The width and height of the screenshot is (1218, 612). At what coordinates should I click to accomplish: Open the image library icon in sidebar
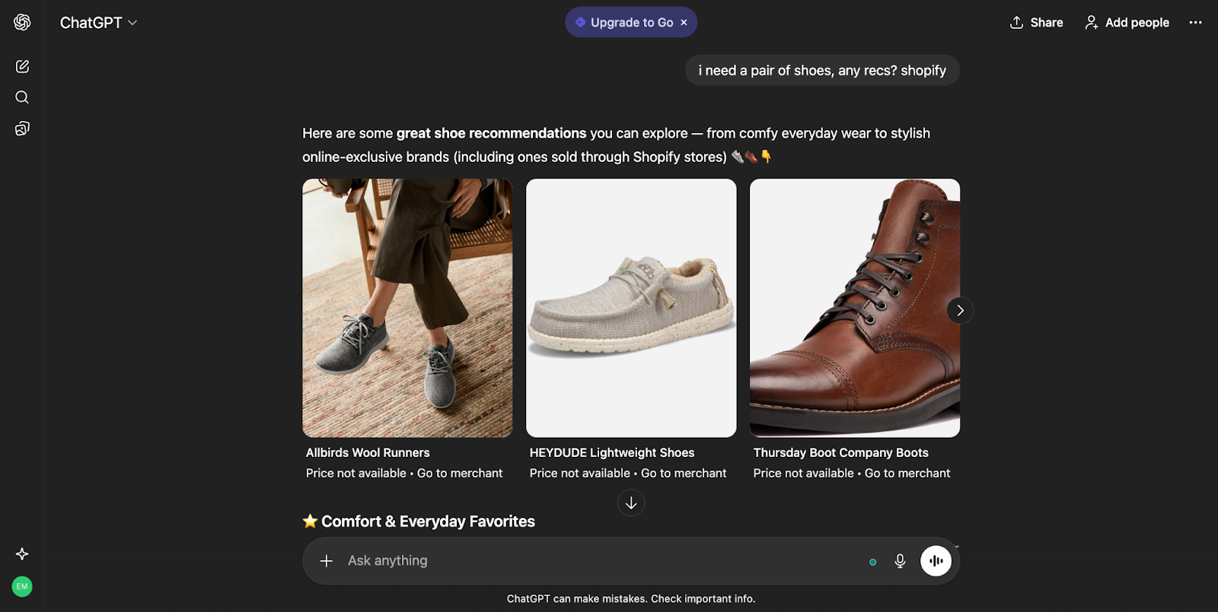22,128
